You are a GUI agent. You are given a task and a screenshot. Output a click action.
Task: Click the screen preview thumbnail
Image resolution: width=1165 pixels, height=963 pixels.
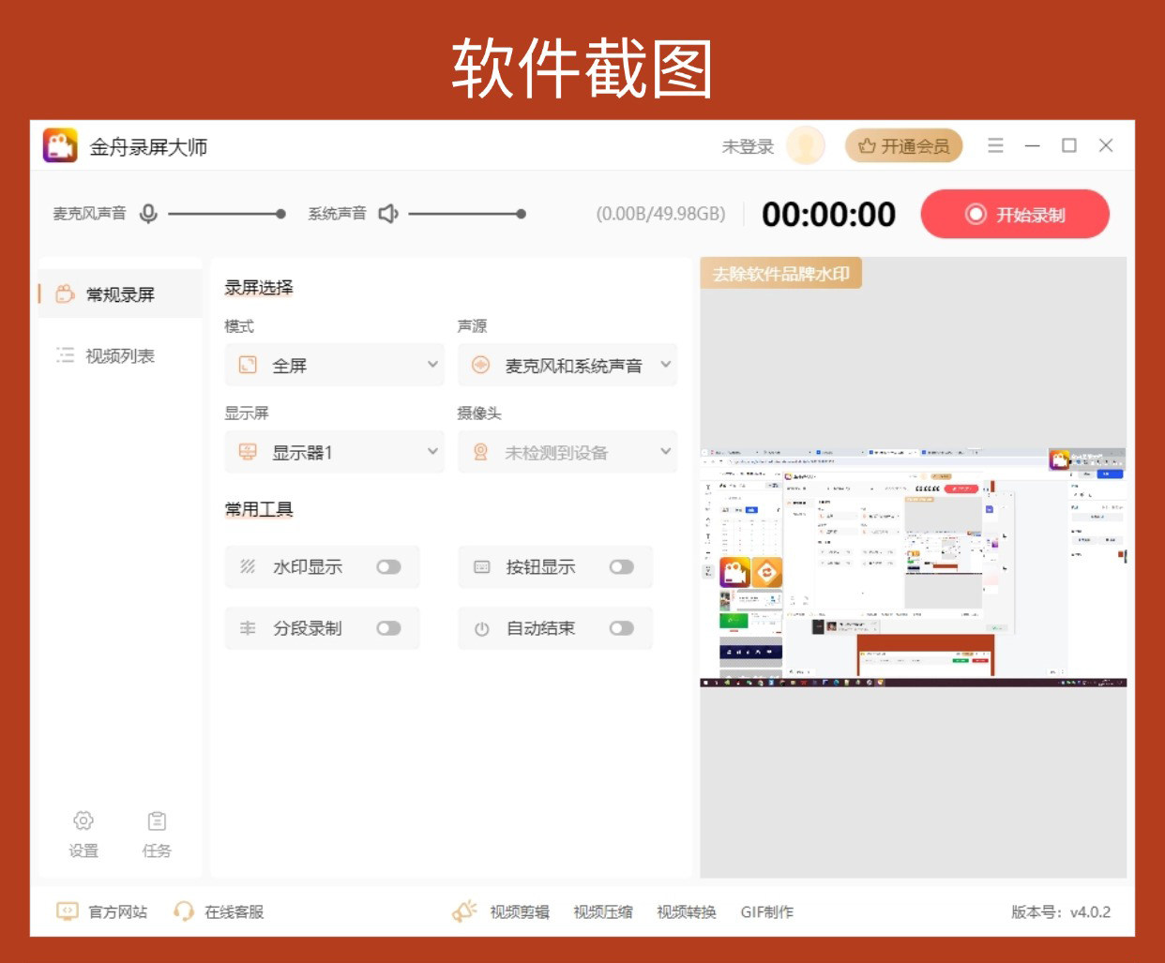point(913,567)
